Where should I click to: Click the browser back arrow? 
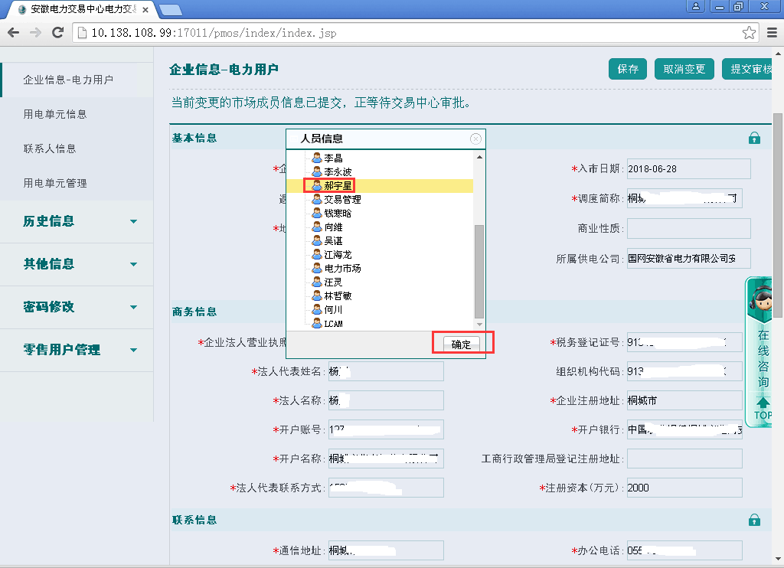(x=13, y=33)
